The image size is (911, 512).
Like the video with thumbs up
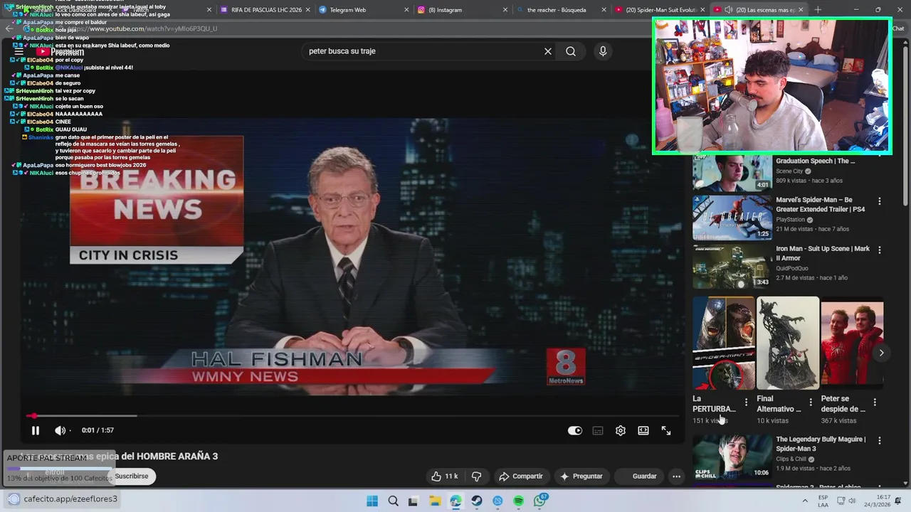pyautogui.click(x=444, y=476)
